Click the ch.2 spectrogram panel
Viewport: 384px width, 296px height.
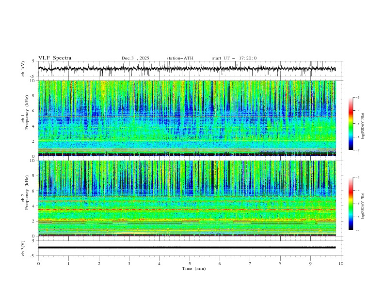pos(187,198)
